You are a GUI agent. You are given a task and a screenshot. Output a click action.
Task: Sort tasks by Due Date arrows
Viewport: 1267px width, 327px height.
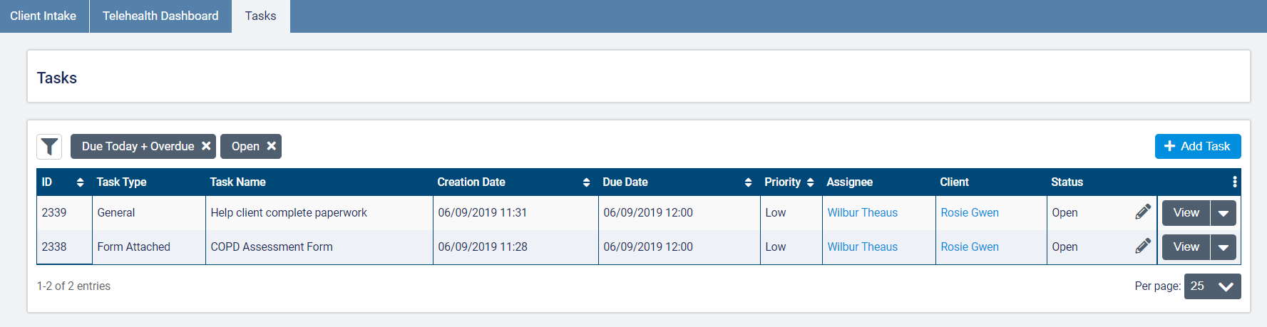point(748,182)
